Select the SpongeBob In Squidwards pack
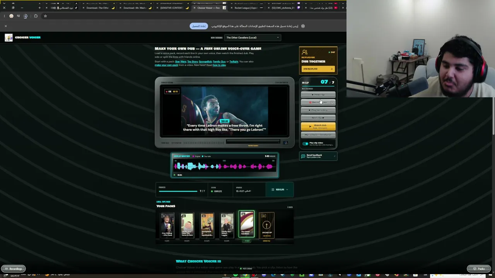 point(207,225)
